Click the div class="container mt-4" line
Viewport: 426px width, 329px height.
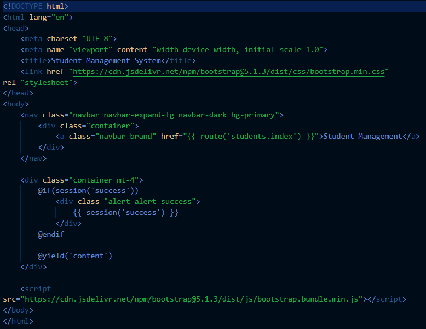click(82, 180)
